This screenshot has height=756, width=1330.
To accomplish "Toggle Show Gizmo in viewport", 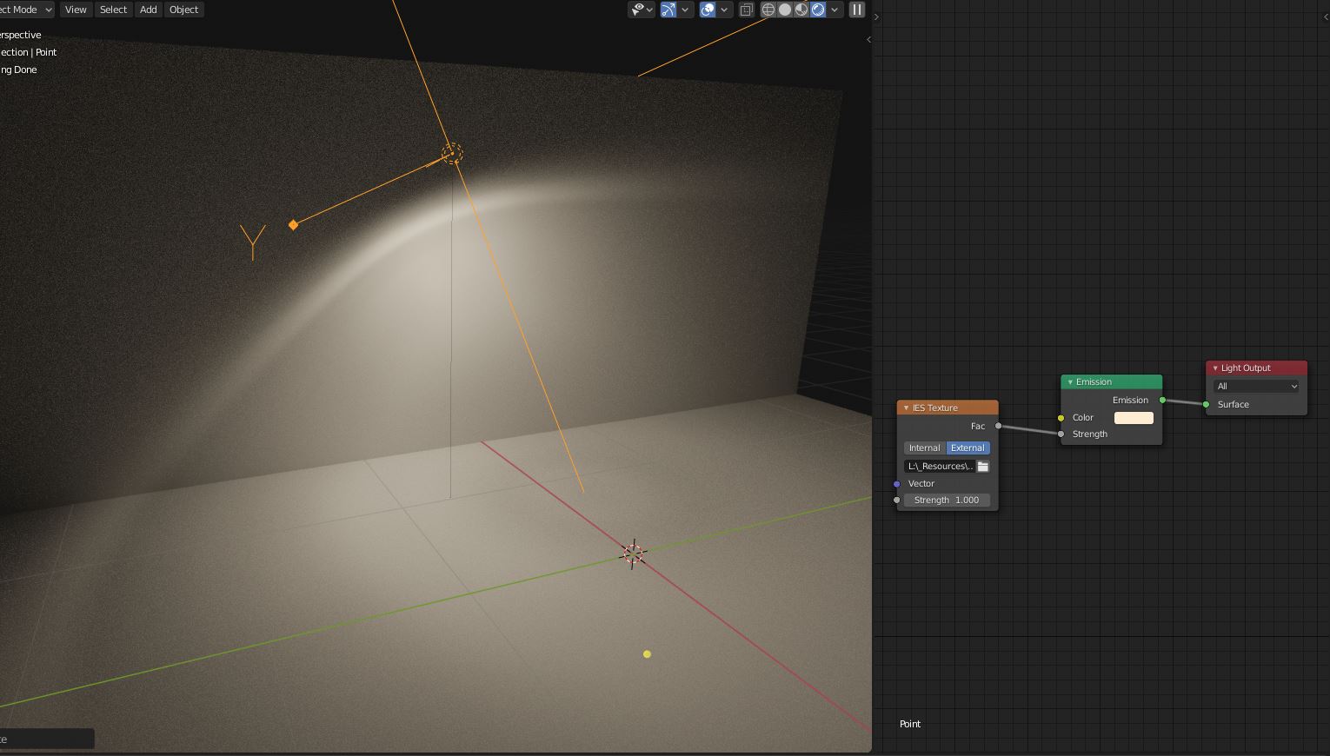I will 668,10.
